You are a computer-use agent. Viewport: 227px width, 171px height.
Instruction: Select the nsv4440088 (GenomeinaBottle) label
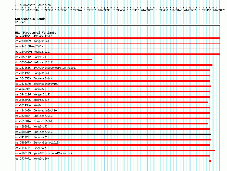37,110
